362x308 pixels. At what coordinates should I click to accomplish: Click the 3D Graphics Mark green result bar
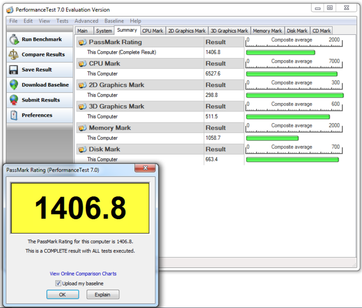(288, 117)
